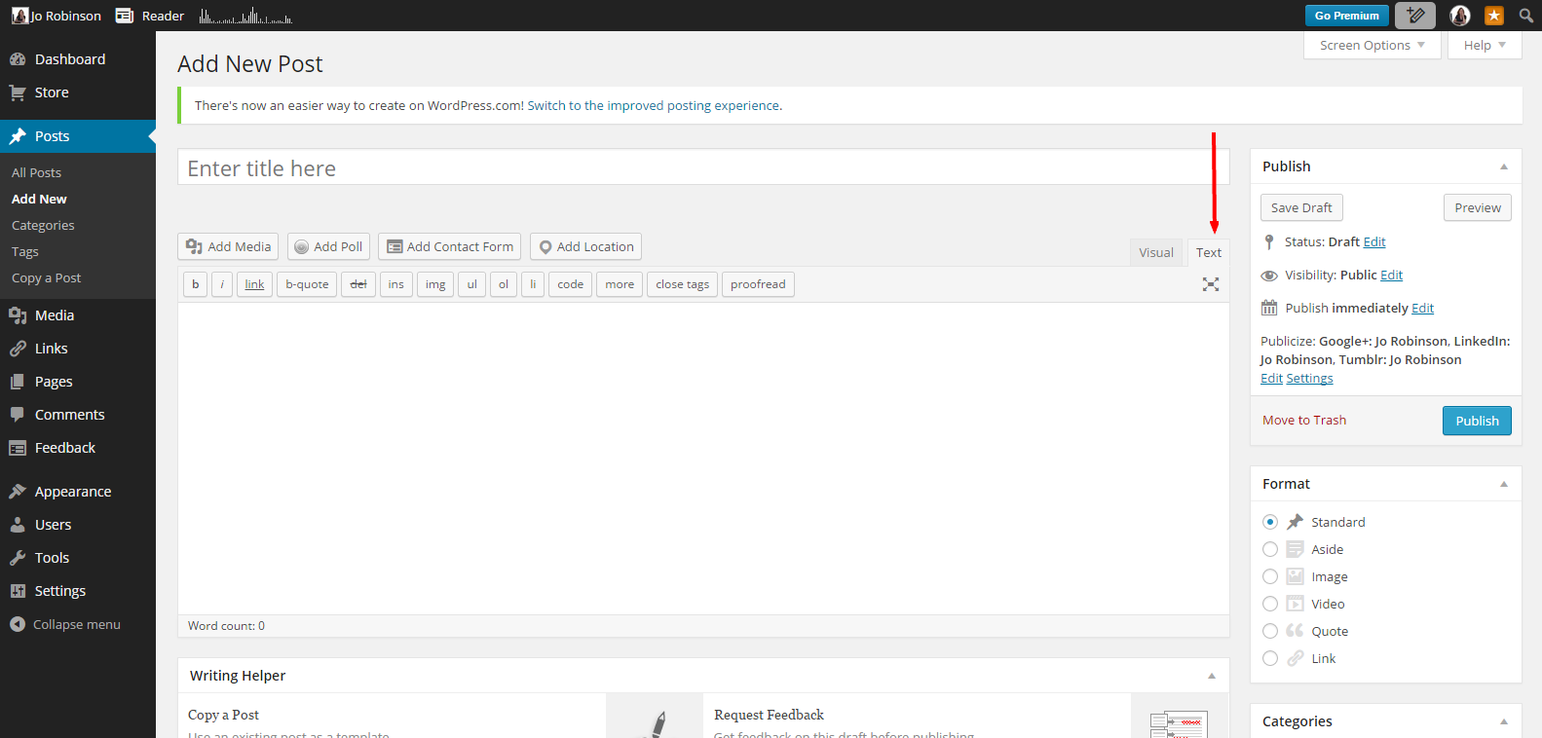Select the Aside post format
1542x738 pixels.
click(x=1270, y=549)
